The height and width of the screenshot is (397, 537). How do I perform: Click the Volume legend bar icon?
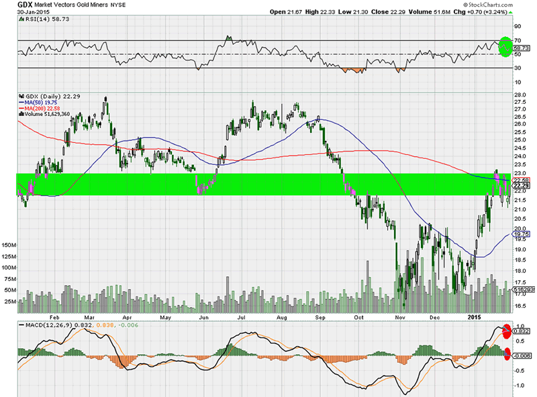(21, 115)
